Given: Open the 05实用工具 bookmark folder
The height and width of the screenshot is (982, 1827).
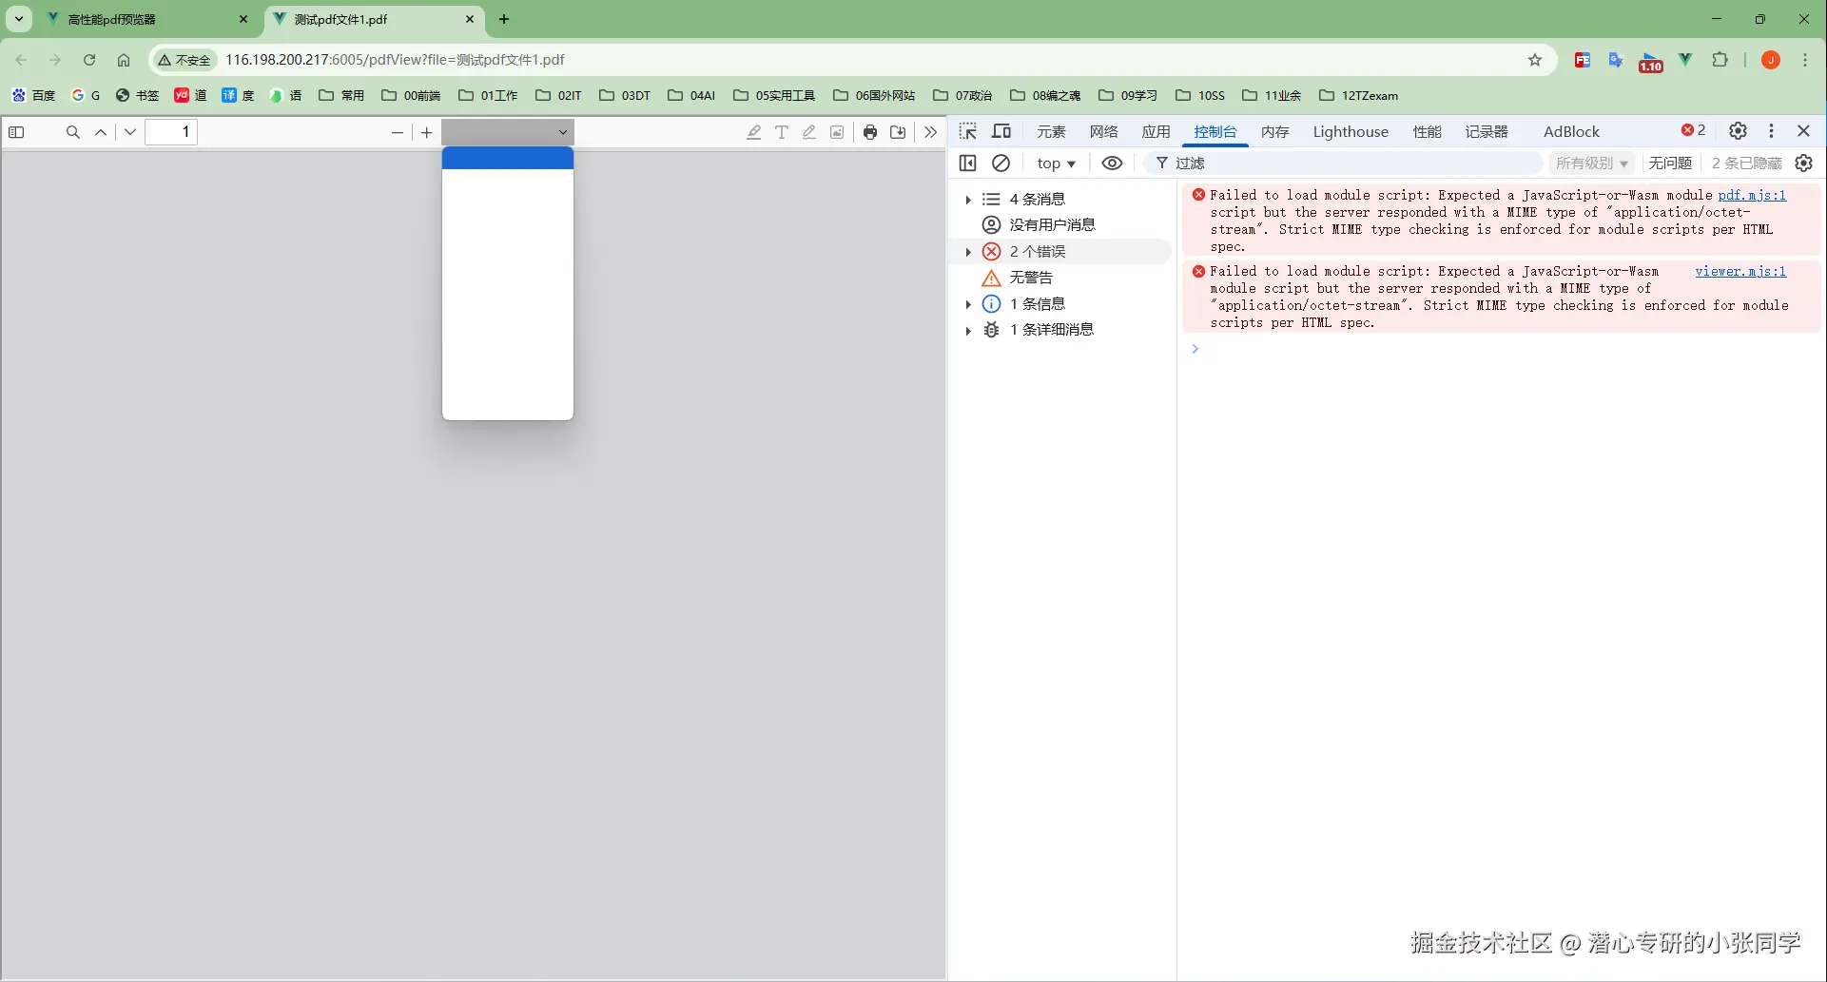Looking at the screenshot, I should click(x=774, y=95).
